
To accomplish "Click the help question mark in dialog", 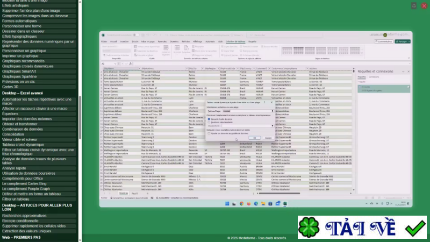I will [x=264, y=102].
